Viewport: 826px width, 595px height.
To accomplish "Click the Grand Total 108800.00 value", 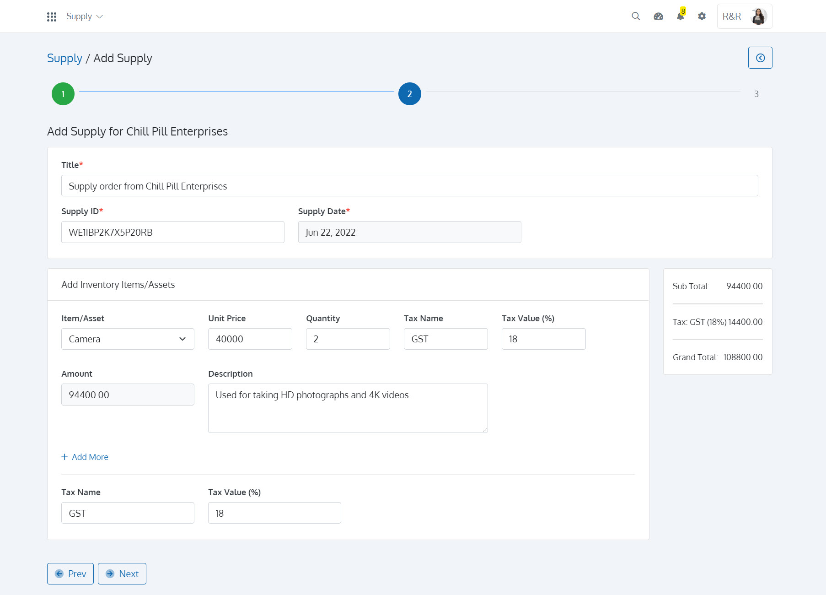I will point(743,357).
